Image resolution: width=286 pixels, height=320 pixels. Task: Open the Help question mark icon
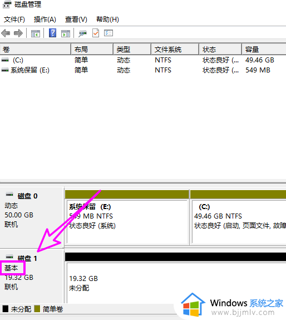(x=52, y=33)
